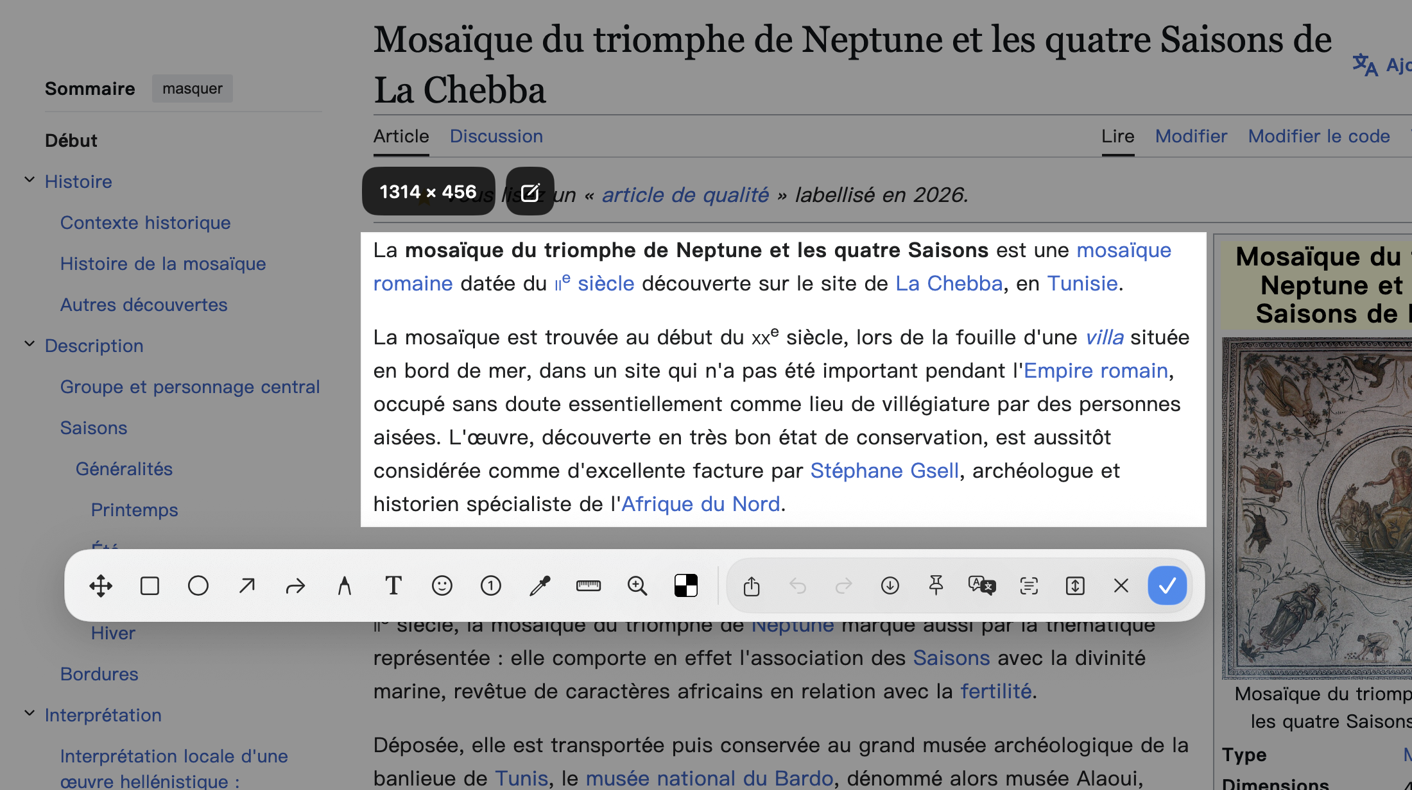This screenshot has width=1412, height=790.
Task: Follow the Tunisie link
Action: coord(1083,283)
